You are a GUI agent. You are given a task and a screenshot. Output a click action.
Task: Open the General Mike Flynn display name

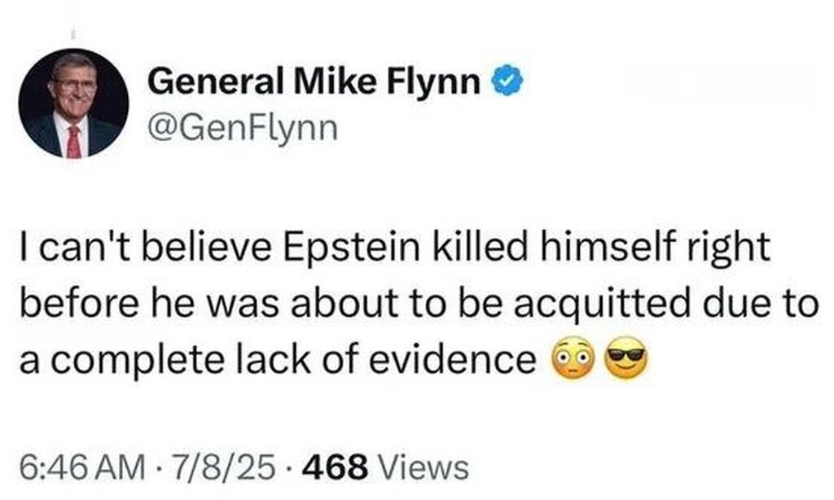(315, 81)
